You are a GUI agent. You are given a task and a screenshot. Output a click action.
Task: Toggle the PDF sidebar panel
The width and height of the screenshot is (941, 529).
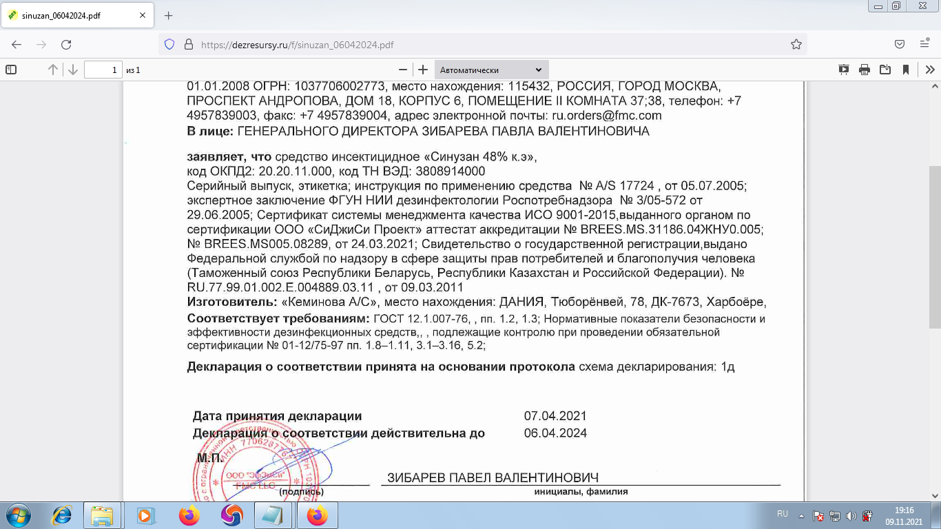point(11,70)
